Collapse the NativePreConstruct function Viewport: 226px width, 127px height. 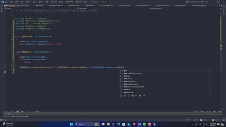pyautogui.click(x=14, y=37)
